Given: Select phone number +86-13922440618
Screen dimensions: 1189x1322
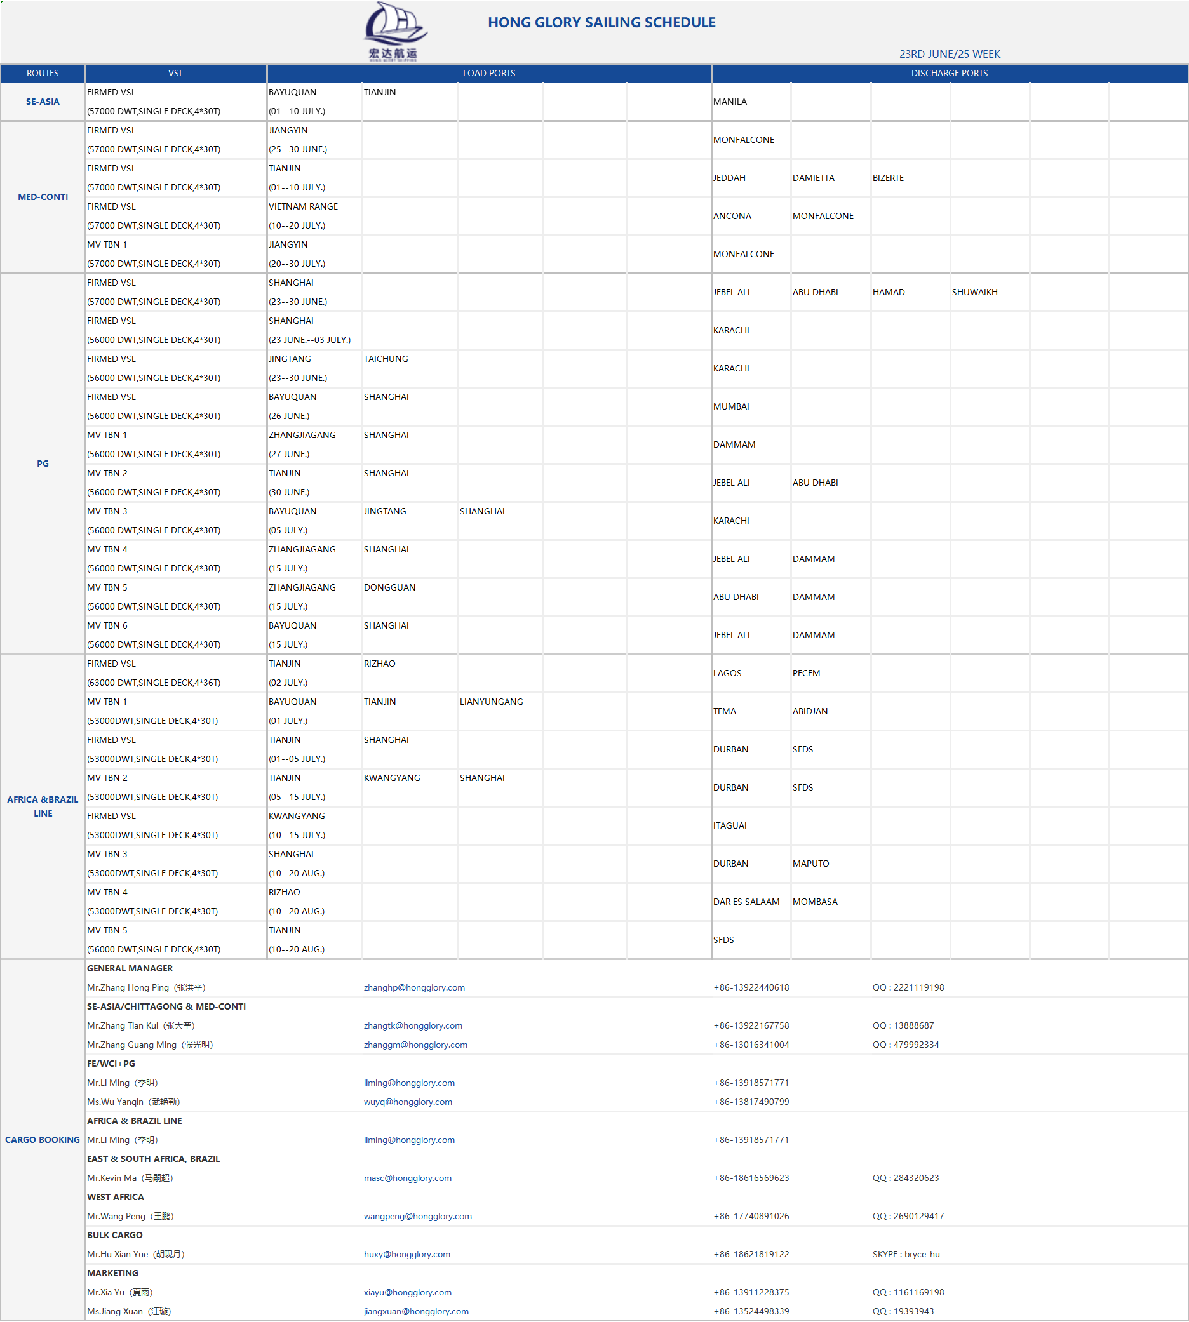Looking at the screenshot, I should (751, 987).
